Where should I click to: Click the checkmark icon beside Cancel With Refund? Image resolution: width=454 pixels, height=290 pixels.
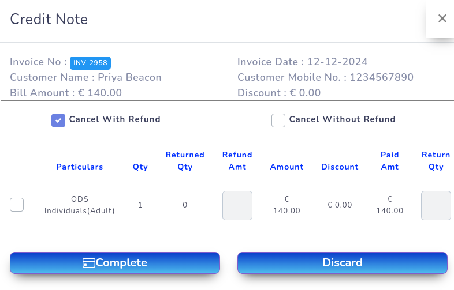(x=58, y=120)
